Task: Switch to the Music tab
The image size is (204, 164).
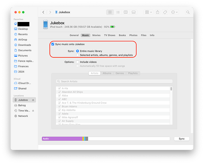Action: click(x=85, y=35)
